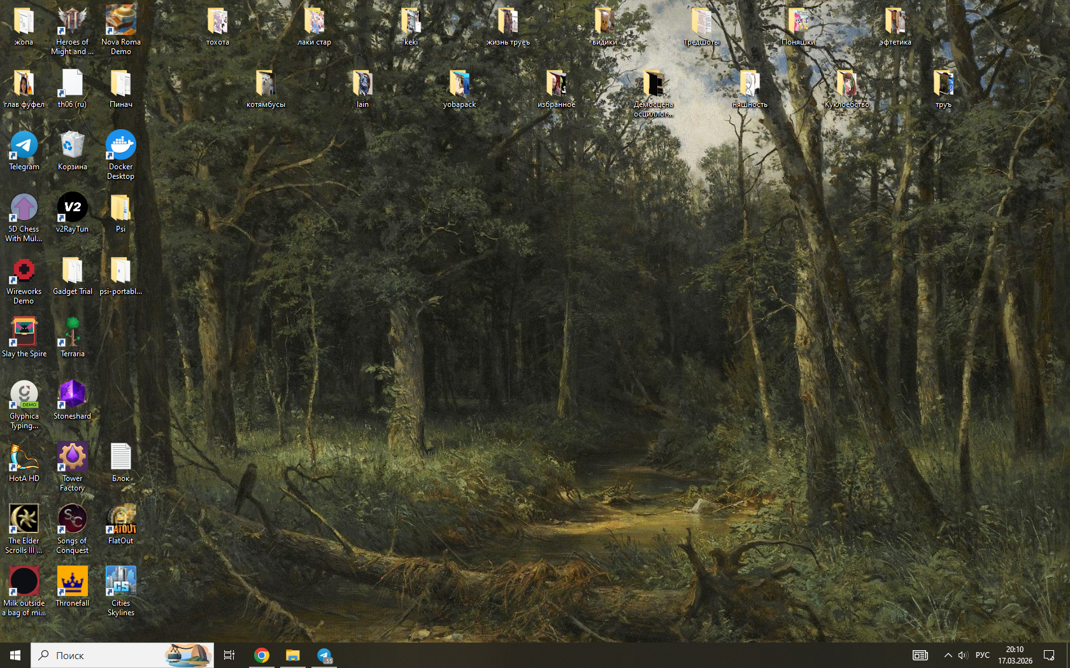
Task: Select the глав фуфел folder
Action: click(x=24, y=88)
